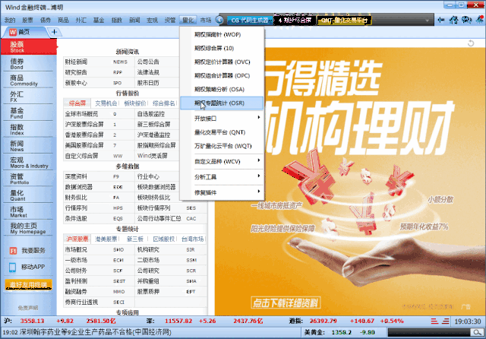Open the 宏观 menu in menu bar

[152, 21]
